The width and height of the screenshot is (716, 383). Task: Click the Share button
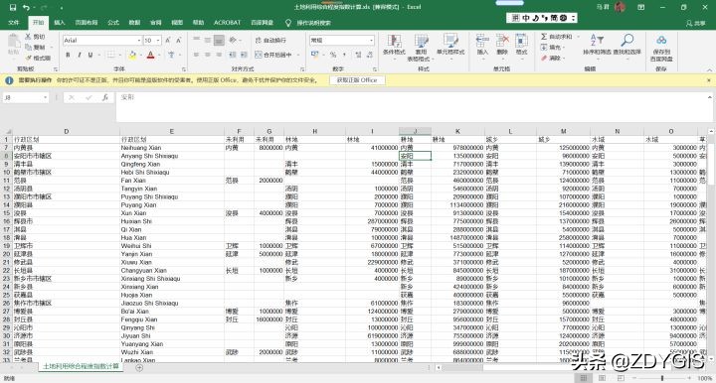coord(695,23)
